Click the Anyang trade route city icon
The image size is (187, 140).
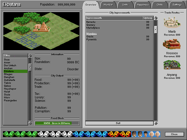pos(172,65)
